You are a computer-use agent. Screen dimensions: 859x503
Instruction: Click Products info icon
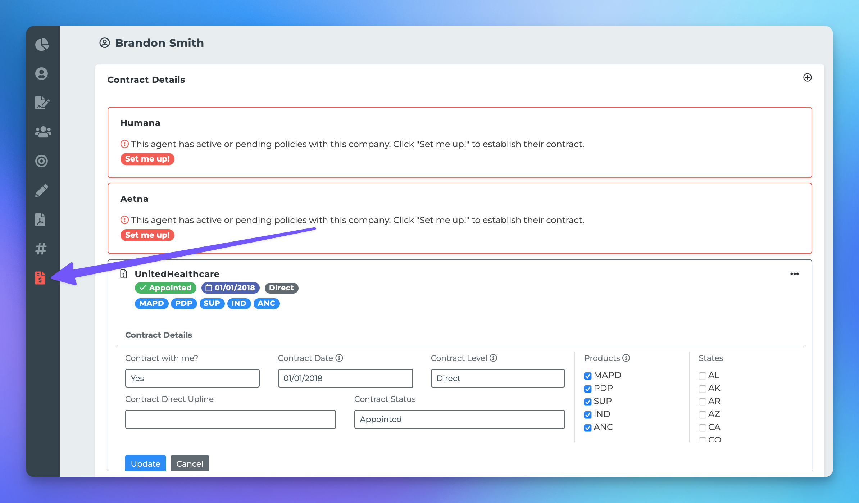coord(626,358)
